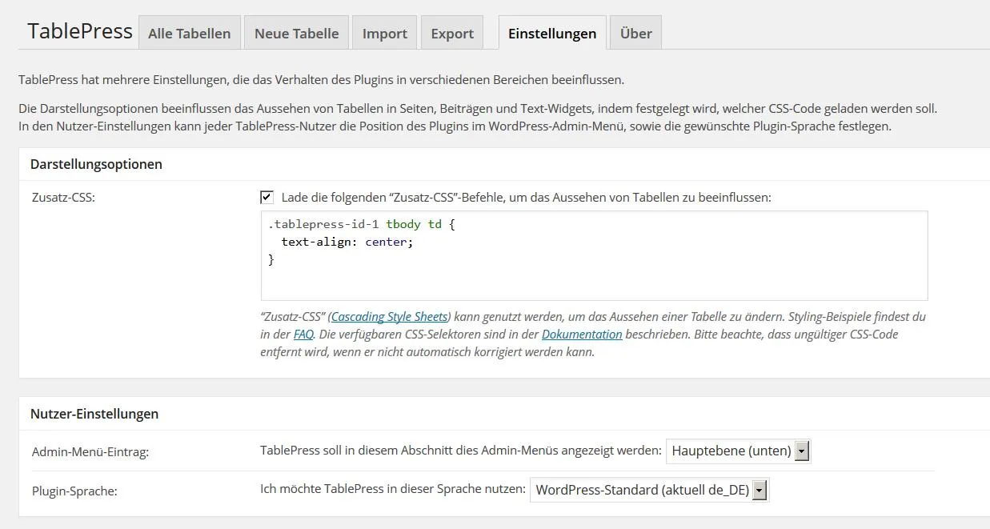Click the Darstellungsoptionen section header
990x529 pixels.
[x=96, y=164]
